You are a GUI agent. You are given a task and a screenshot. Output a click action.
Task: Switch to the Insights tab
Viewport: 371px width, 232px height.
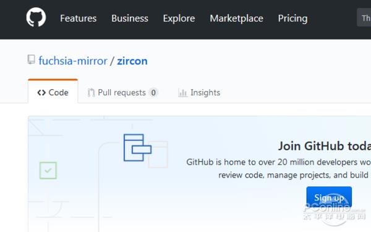click(x=199, y=93)
